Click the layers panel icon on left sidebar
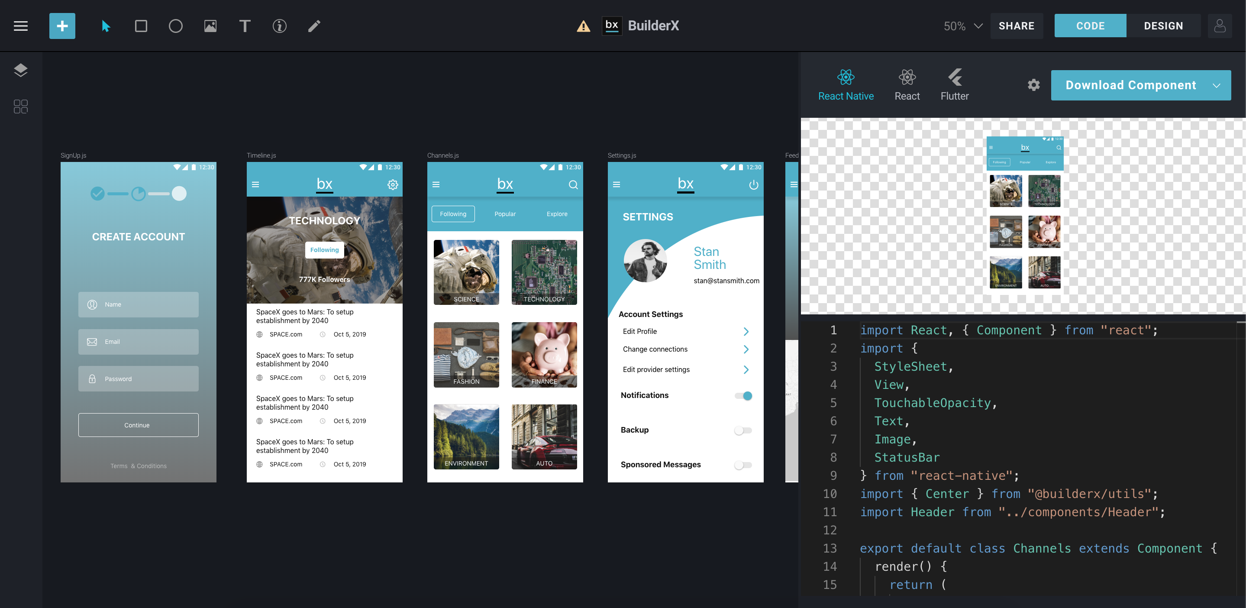The image size is (1246, 608). [x=22, y=70]
